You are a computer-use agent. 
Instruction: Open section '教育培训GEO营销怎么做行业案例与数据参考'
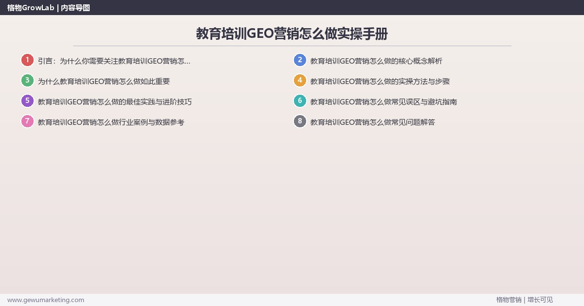[111, 122]
